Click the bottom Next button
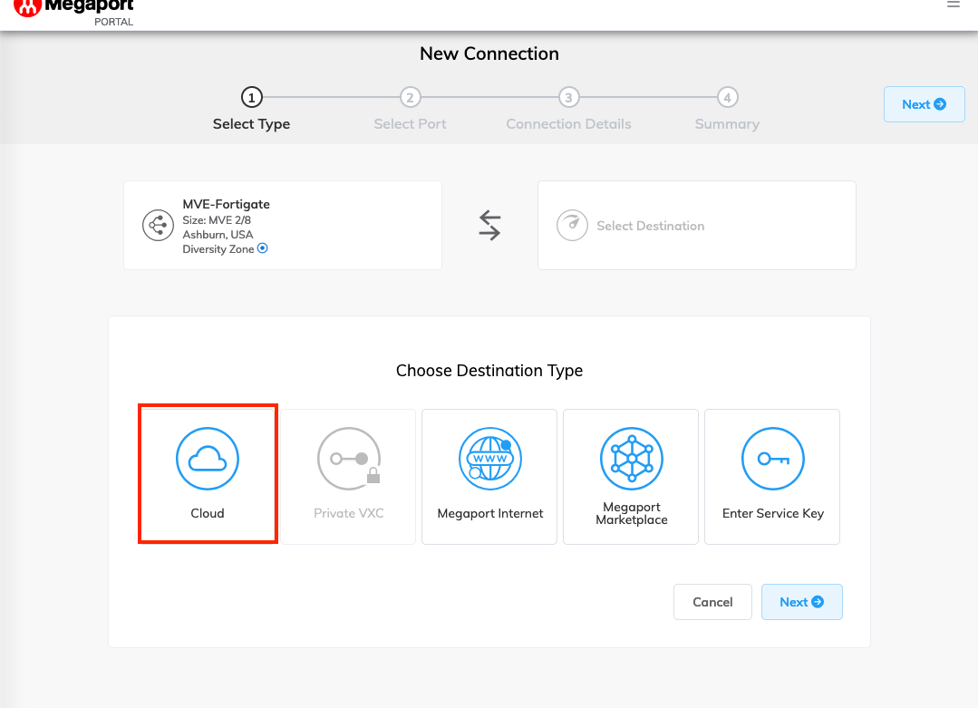 pos(801,602)
